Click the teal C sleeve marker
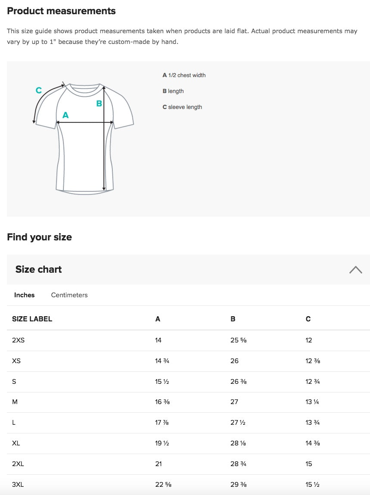The image size is (370, 495). point(39,90)
